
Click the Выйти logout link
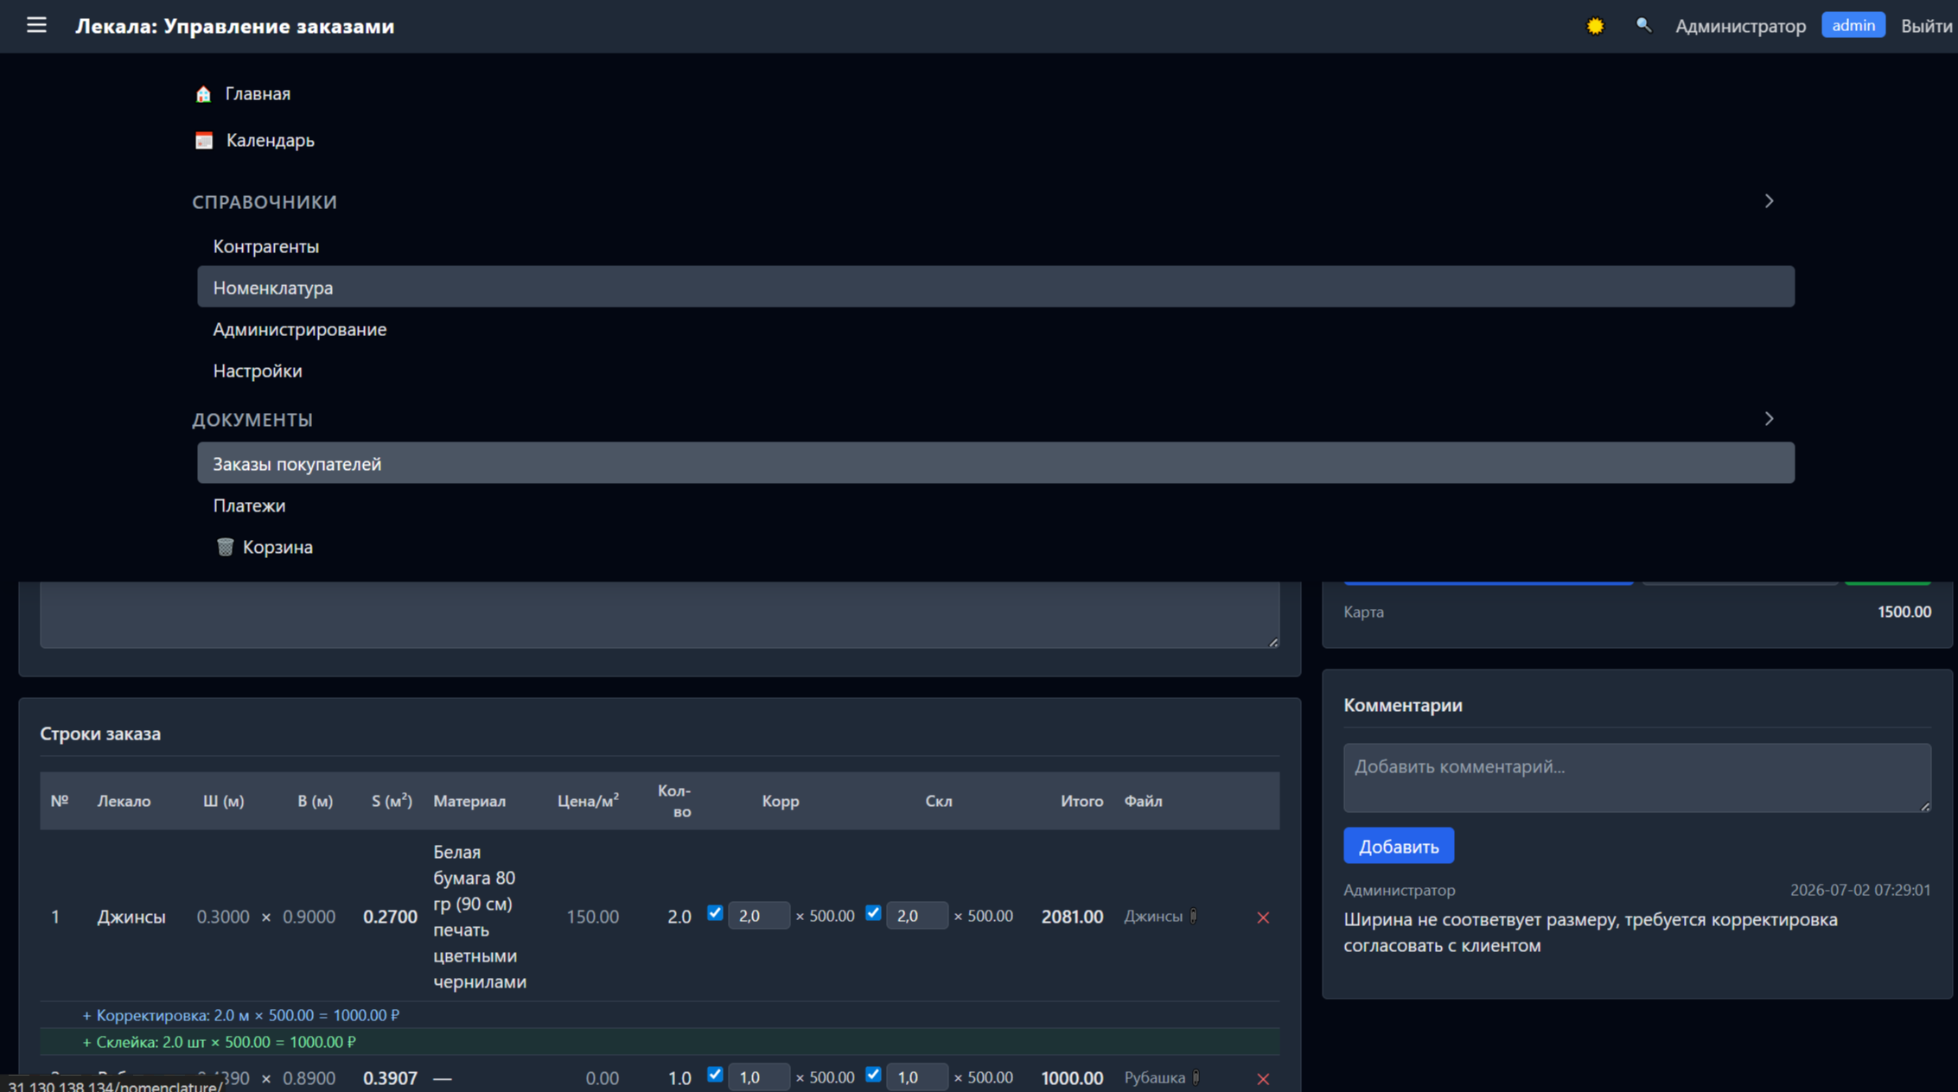coord(1926,26)
